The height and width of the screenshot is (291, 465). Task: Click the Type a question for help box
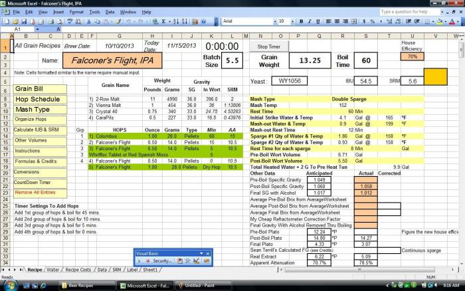tap(409, 12)
